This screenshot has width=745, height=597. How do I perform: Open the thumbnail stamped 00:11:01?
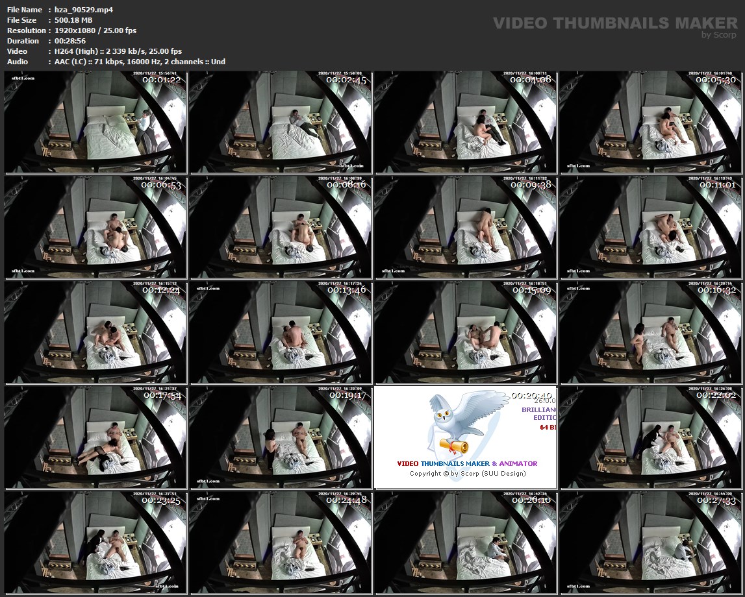pyautogui.click(x=650, y=227)
